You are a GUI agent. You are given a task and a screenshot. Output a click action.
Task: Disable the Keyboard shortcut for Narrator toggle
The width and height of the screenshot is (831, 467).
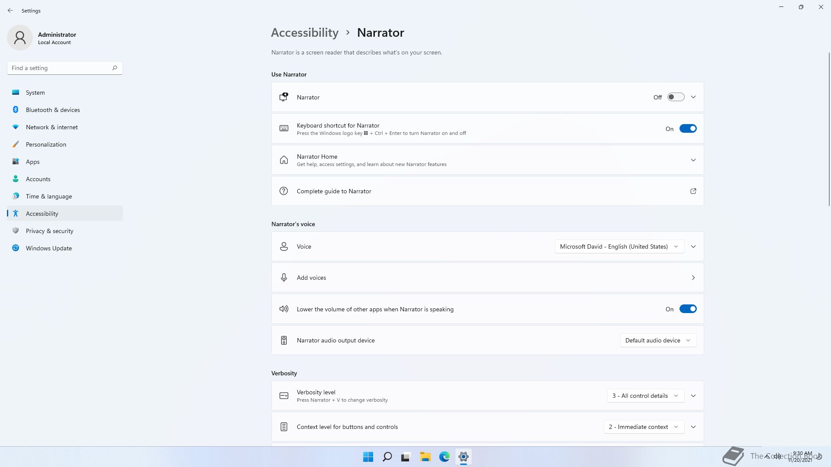click(x=688, y=128)
